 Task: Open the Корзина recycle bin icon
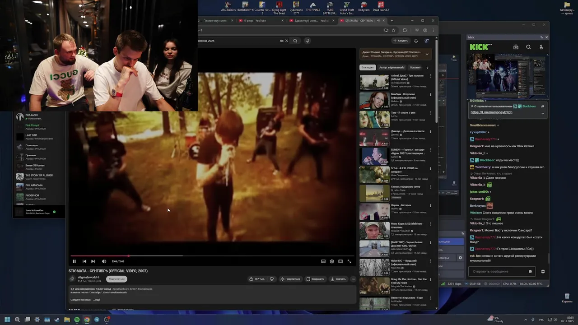[566, 297]
